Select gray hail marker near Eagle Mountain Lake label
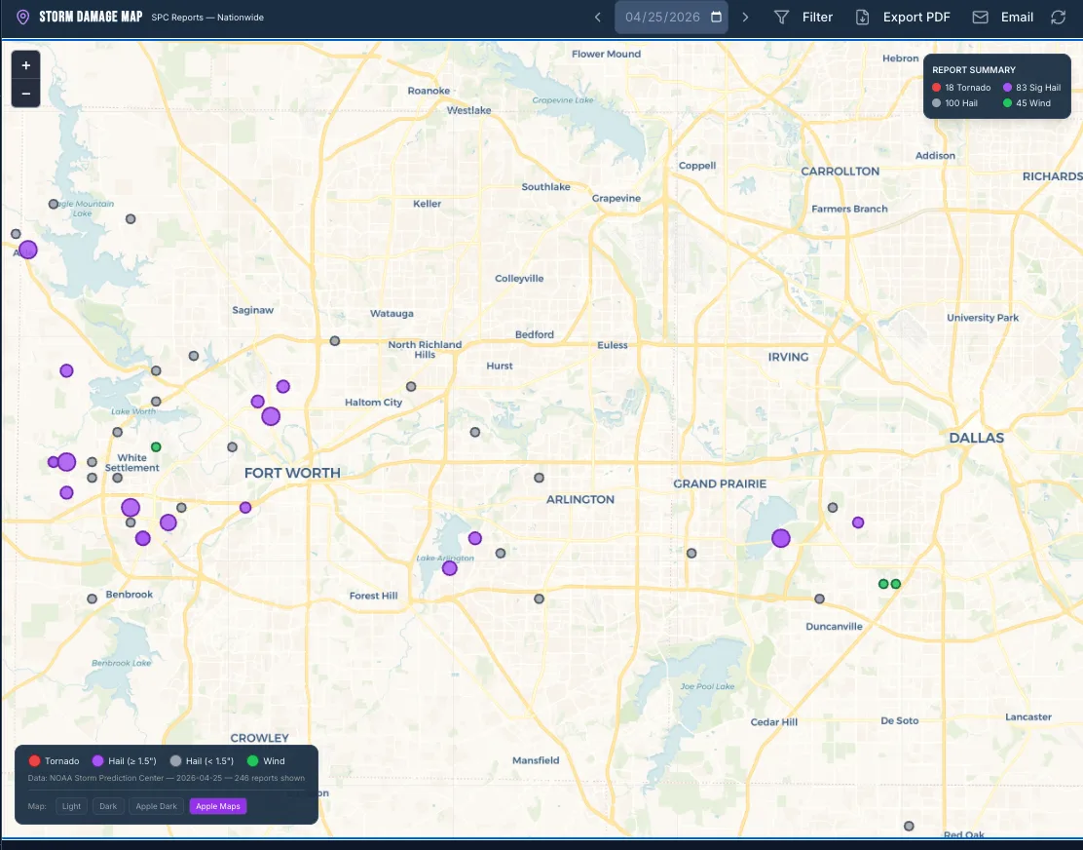 coord(54,204)
